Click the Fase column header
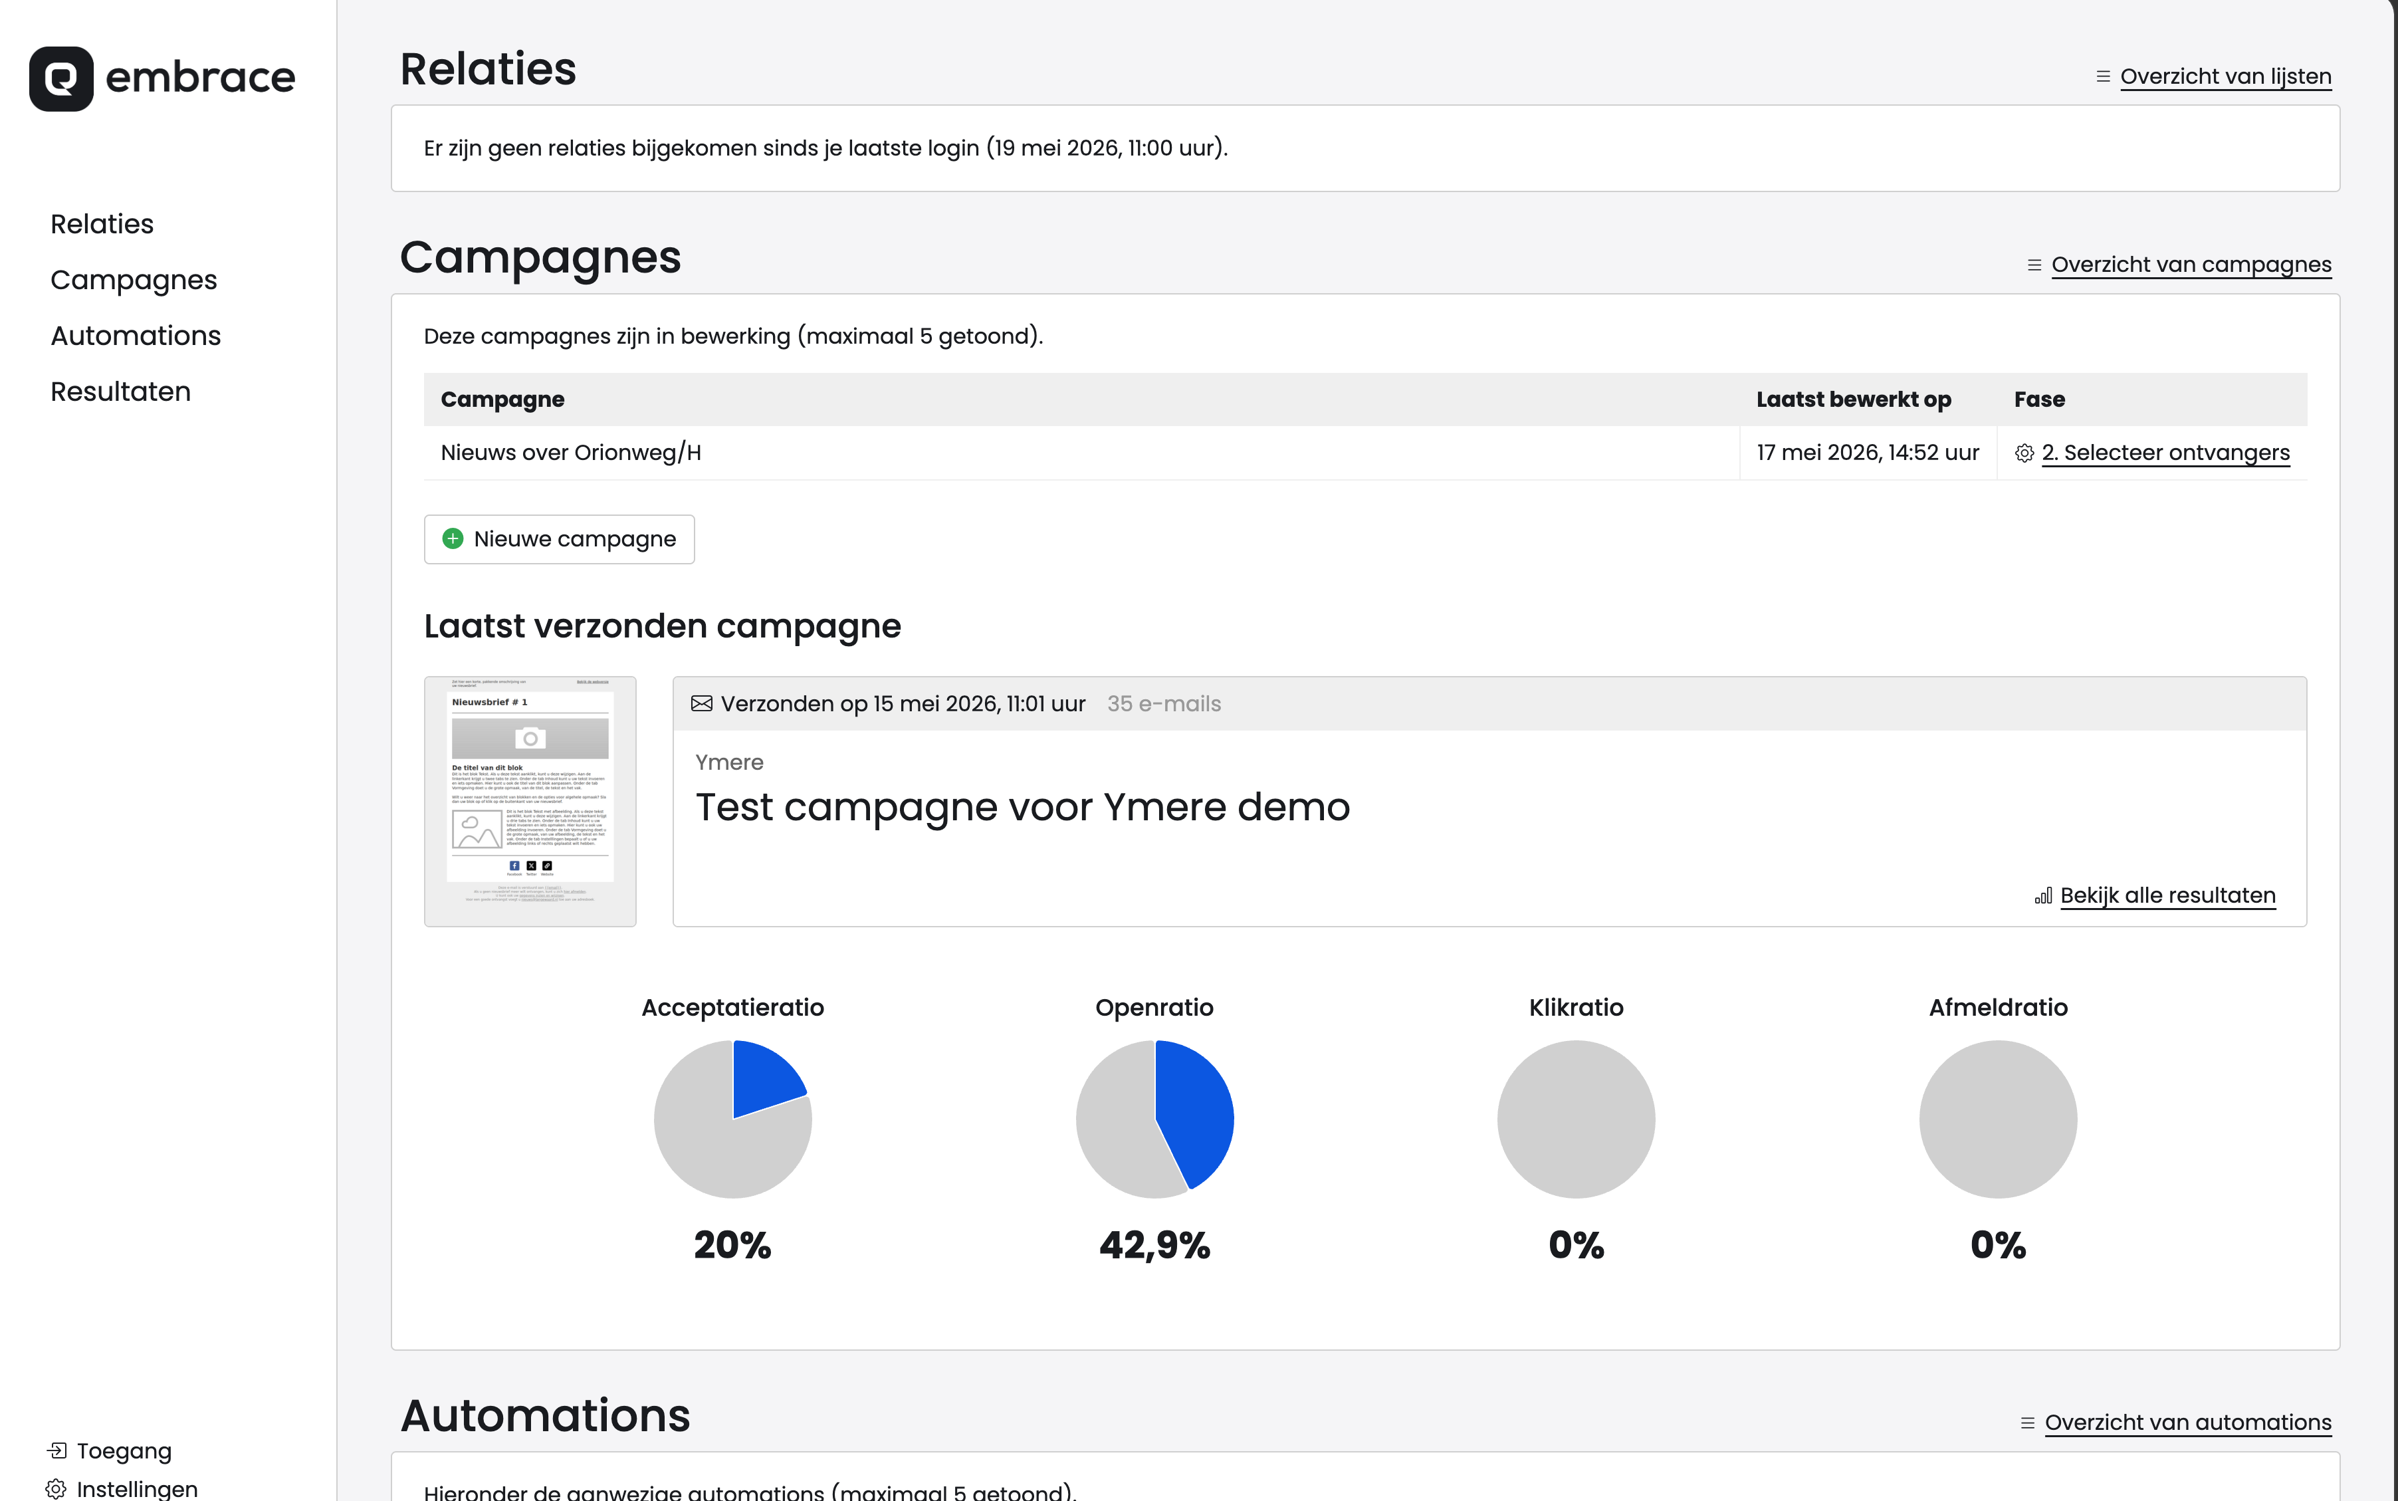Viewport: 2398px width, 1501px height. (2038, 399)
